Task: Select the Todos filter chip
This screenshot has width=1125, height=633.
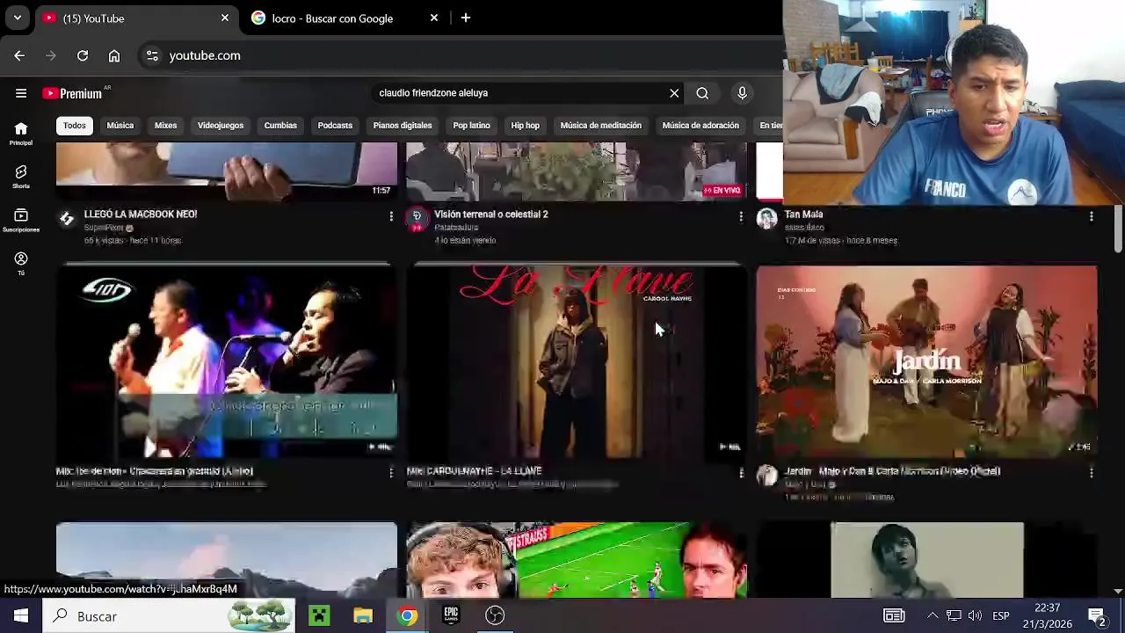Action: pos(75,125)
